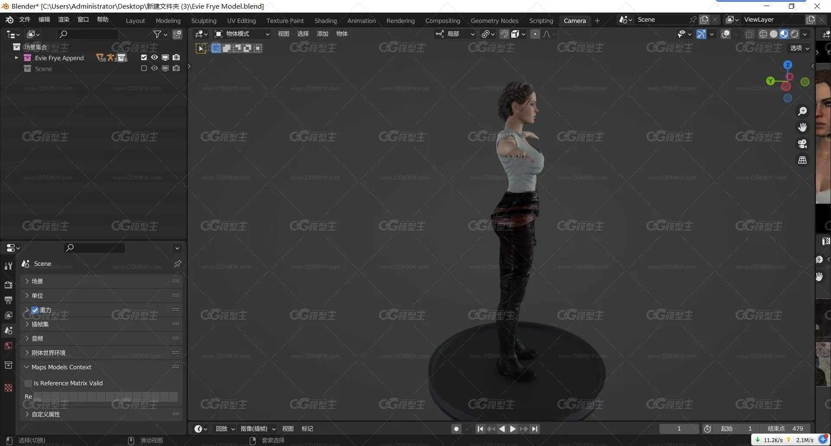Open the 编辑 edit menu
Screen dimensions: 831x446
(44, 19)
